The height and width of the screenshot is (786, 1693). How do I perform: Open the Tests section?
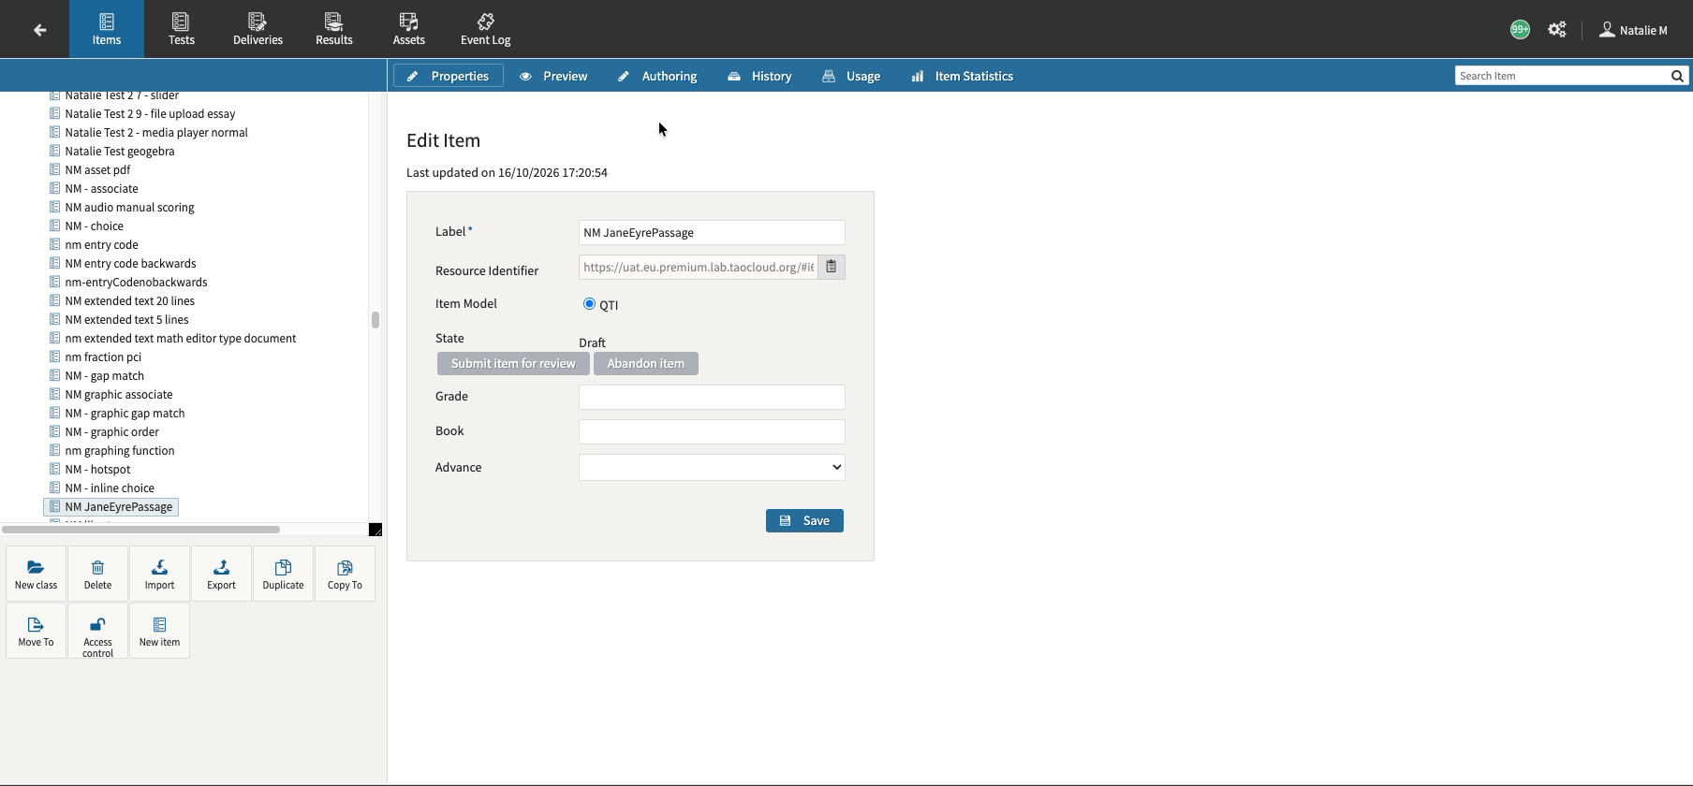point(182,29)
